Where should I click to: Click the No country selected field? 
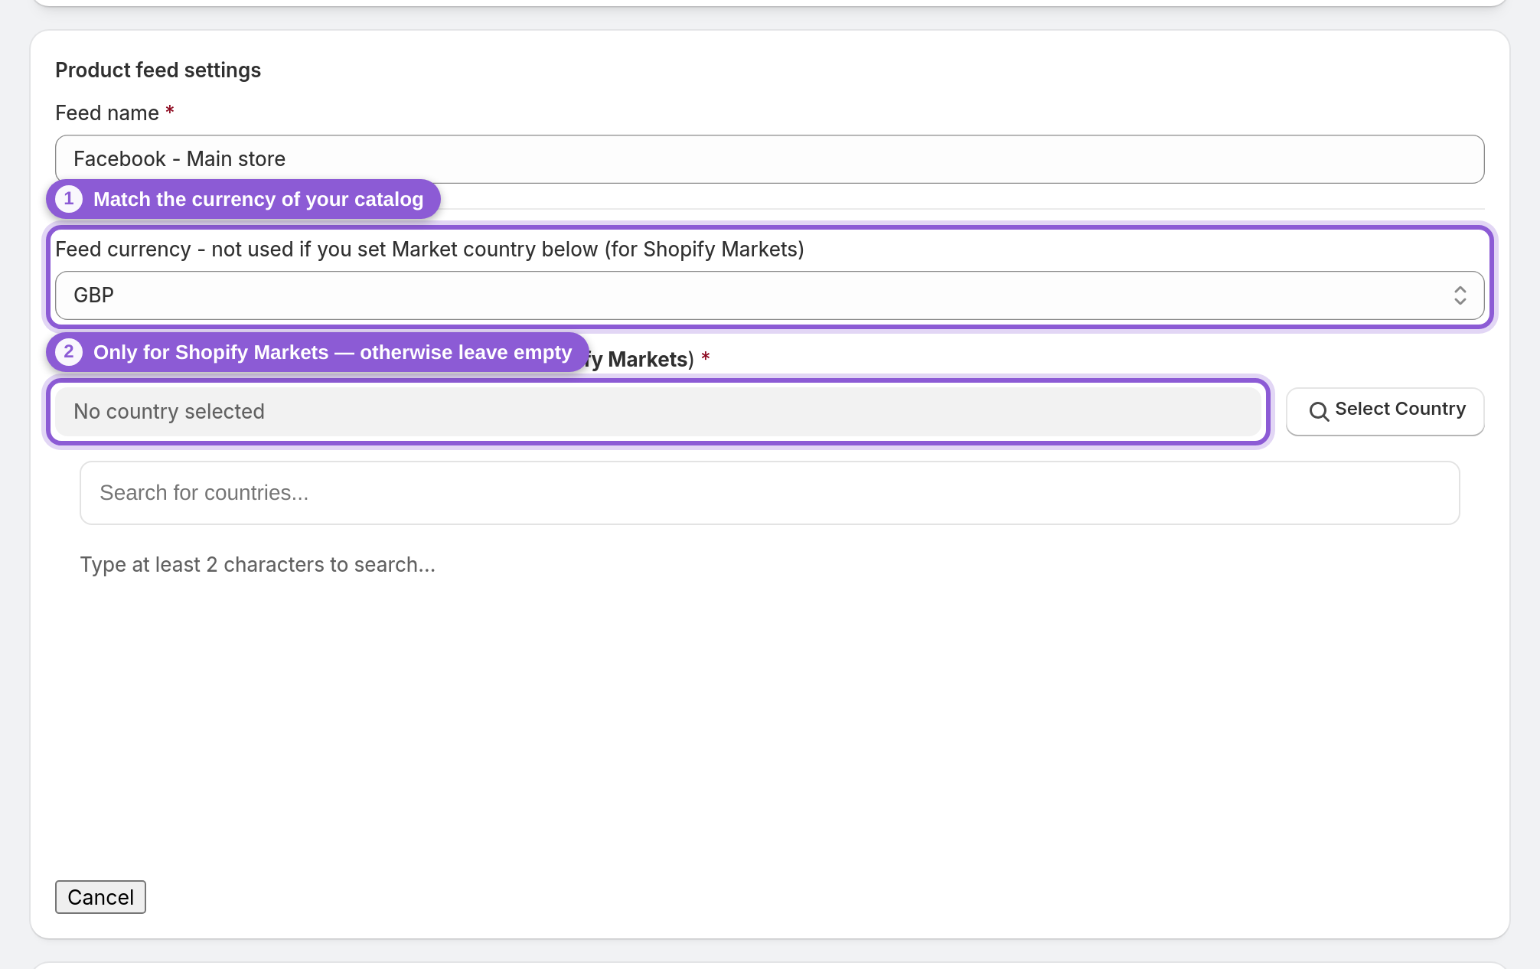tap(657, 412)
